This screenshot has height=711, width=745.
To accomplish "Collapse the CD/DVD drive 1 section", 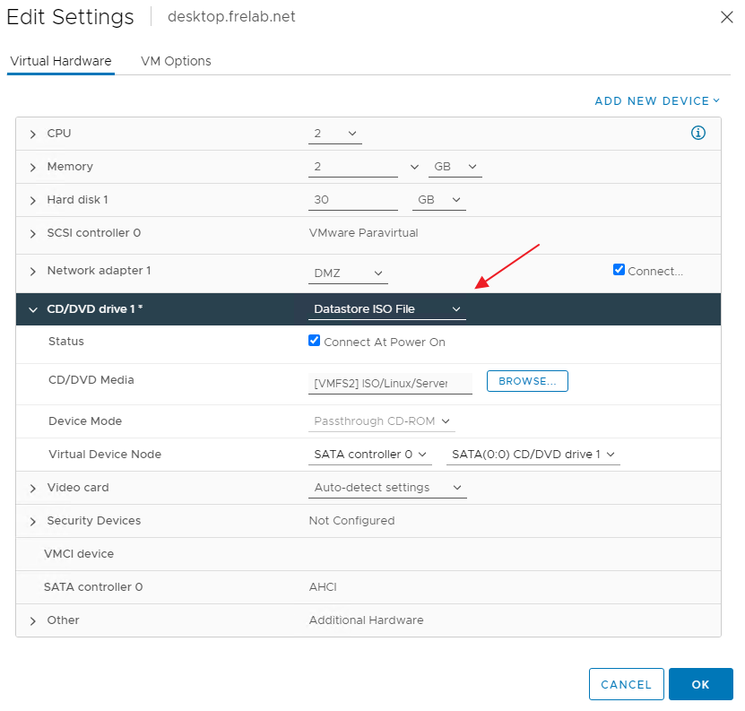I will tap(33, 309).
